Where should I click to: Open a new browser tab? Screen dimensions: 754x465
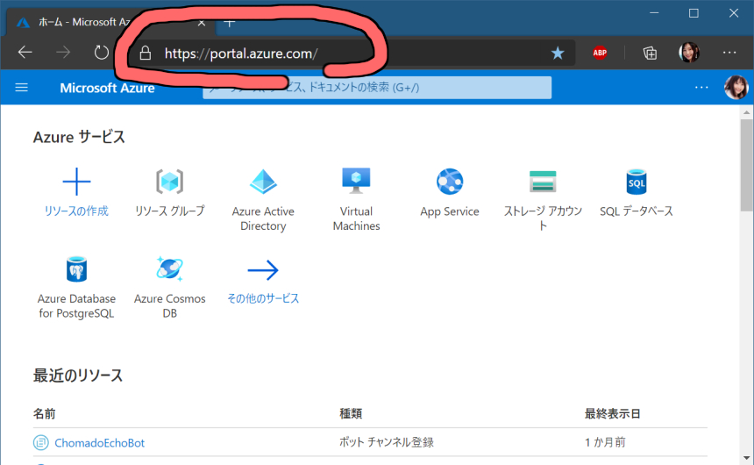tap(230, 23)
